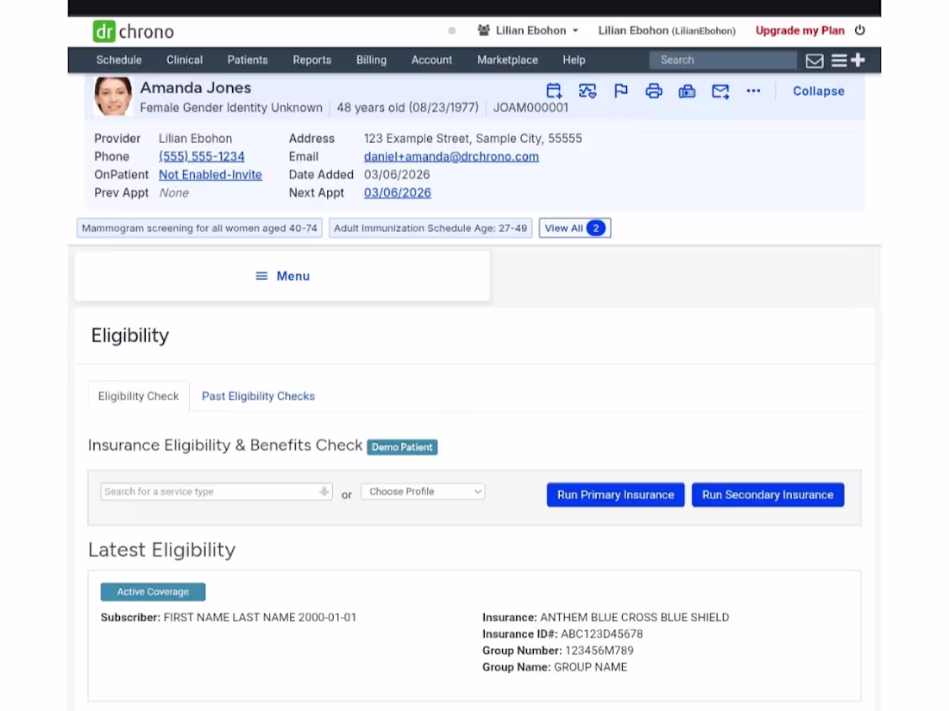The image size is (949, 711).
Task: Open the Lilian Ebohon account dropdown
Action: 527,29
